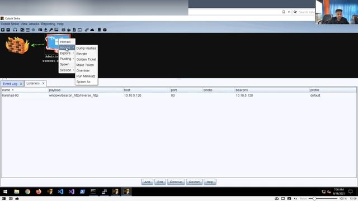Open Configure Listeners headphones icon
The image size is (358, 201).
click(x=15, y=30)
